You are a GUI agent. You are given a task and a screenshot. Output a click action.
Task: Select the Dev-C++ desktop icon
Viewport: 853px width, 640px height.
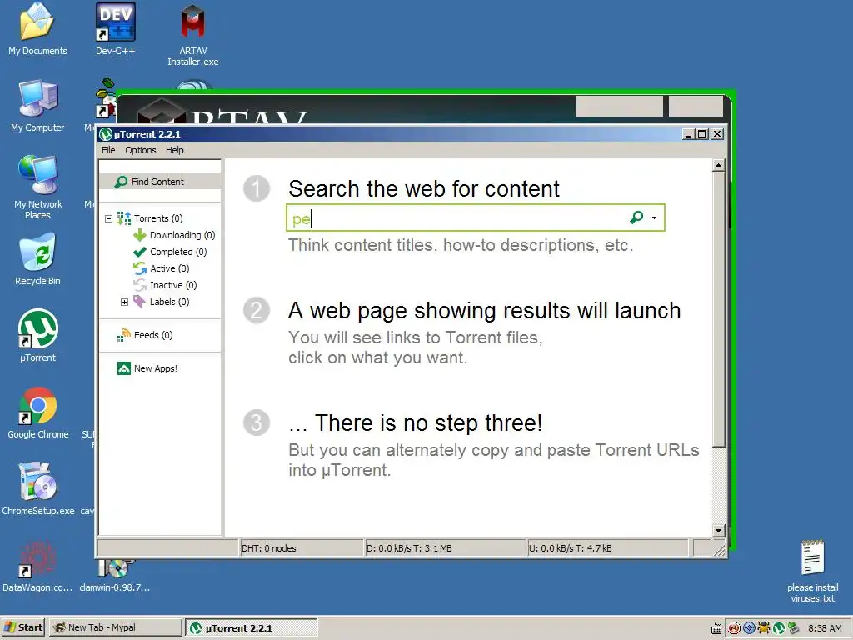click(x=115, y=22)
